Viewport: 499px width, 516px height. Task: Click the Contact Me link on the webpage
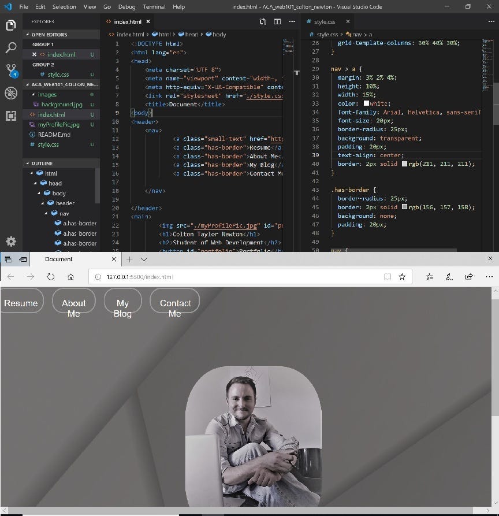pyautogui.click(x=174, y=307)
